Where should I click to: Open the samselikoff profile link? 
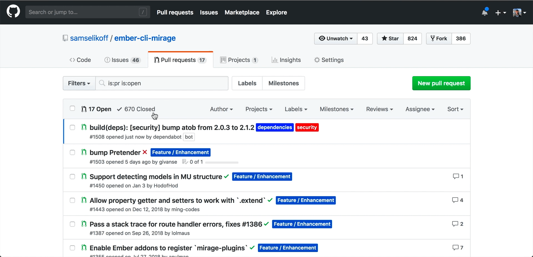89,38
